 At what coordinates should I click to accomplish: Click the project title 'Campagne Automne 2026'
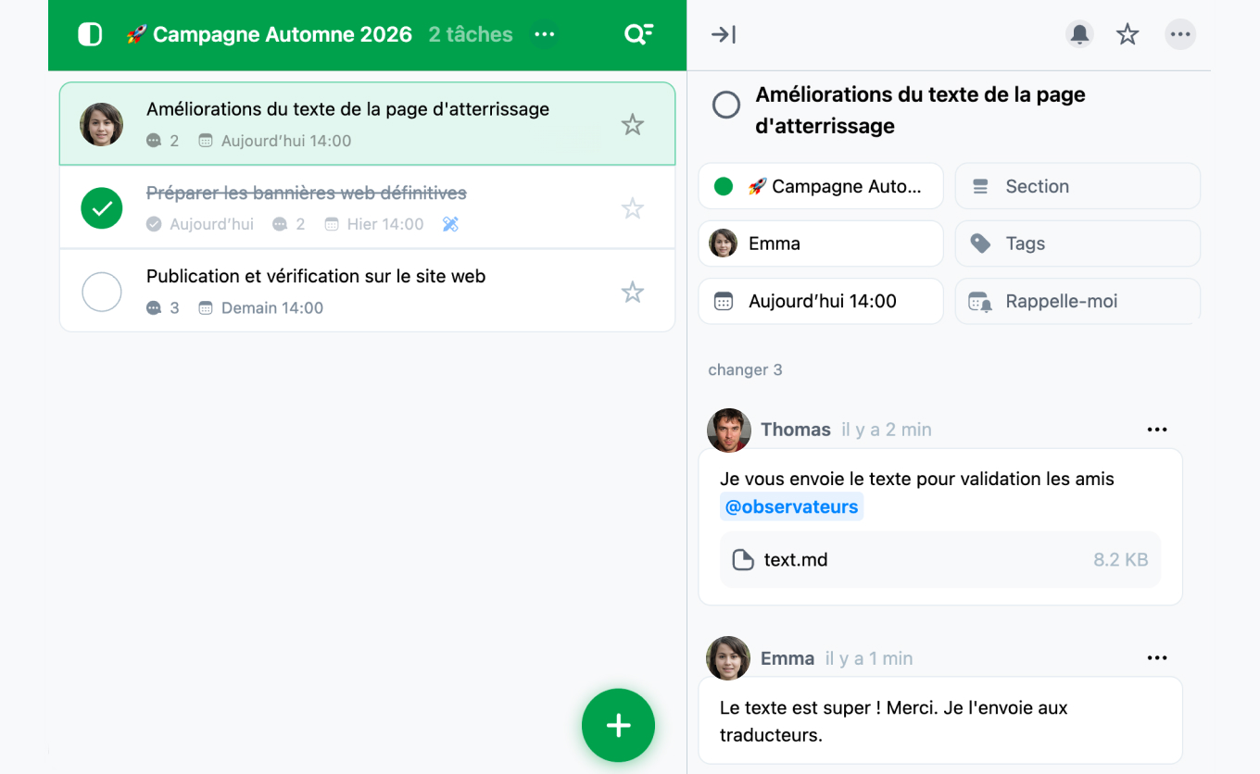pyautogui.click(x=282, y=34)
